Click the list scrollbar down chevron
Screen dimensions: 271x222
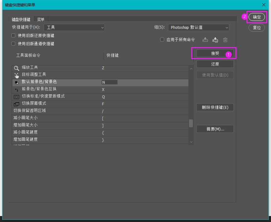pyautogui.click(x=191, y=142)
